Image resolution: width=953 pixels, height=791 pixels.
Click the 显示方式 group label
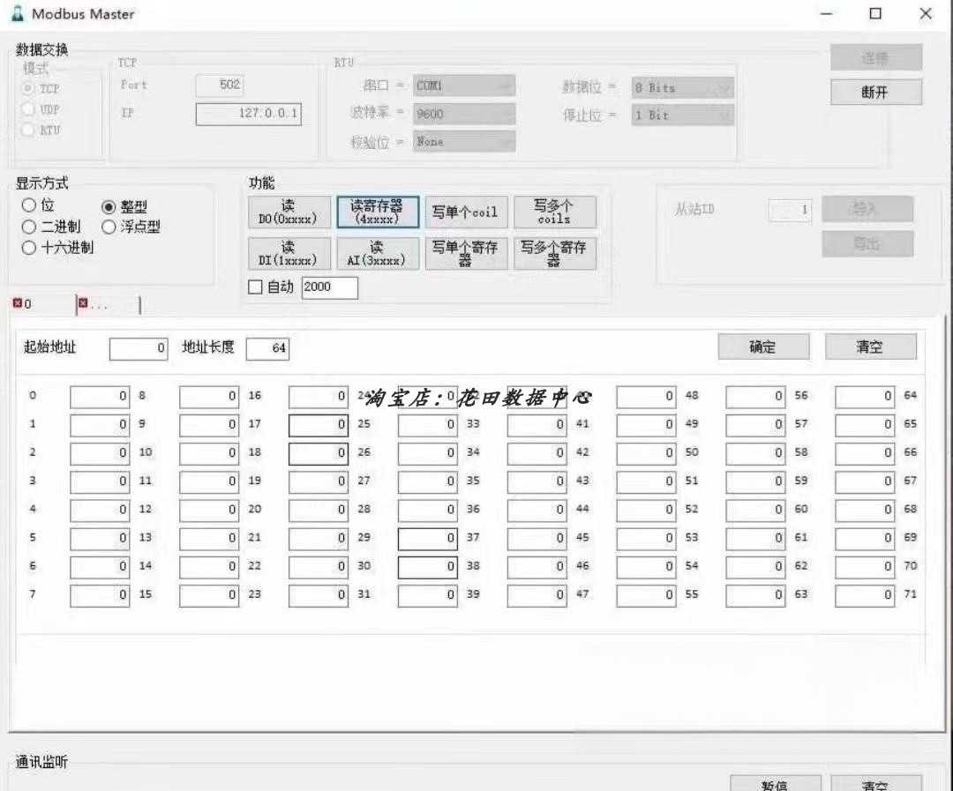(x=42, y=183)
